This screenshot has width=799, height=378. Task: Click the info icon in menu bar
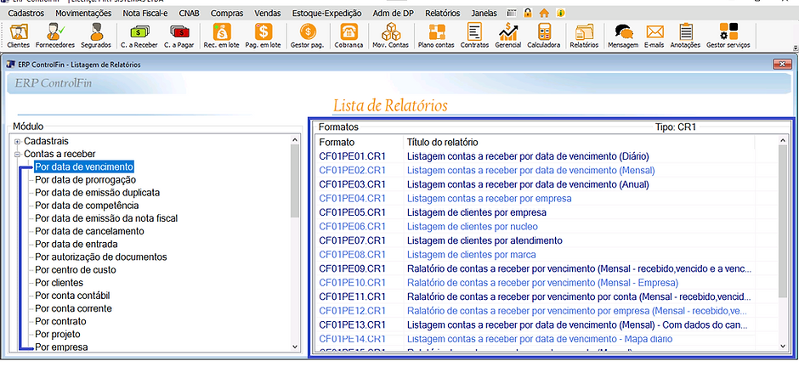point(560,14)
